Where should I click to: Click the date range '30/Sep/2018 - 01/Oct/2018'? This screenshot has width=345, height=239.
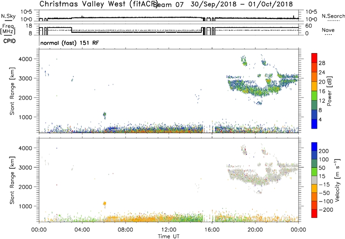tap(241, 4)
